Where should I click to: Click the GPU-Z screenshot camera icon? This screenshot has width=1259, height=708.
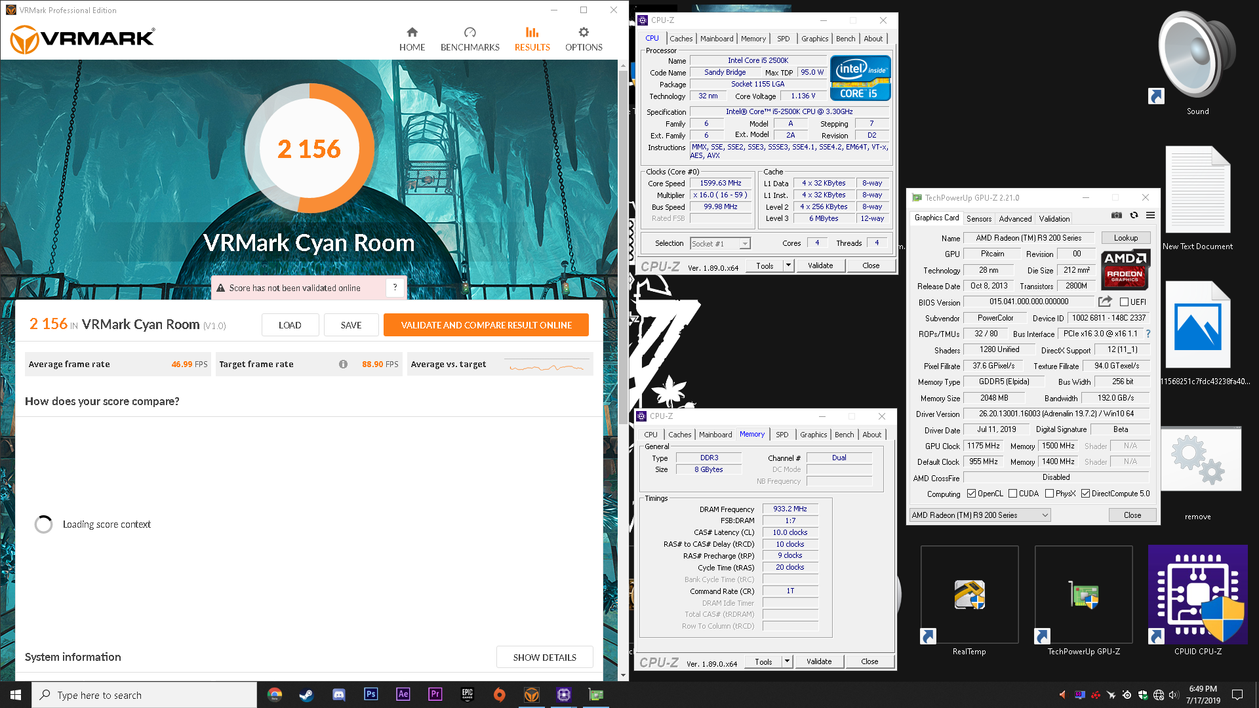tap(1116, 216)
